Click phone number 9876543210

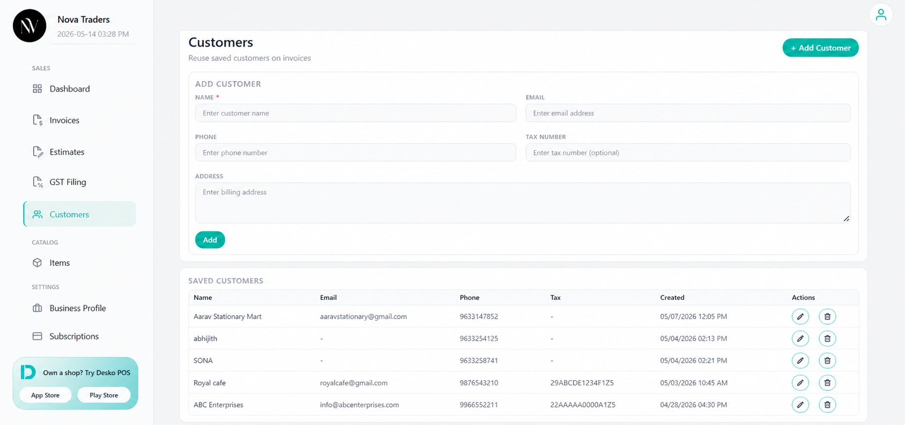[478, 382]
